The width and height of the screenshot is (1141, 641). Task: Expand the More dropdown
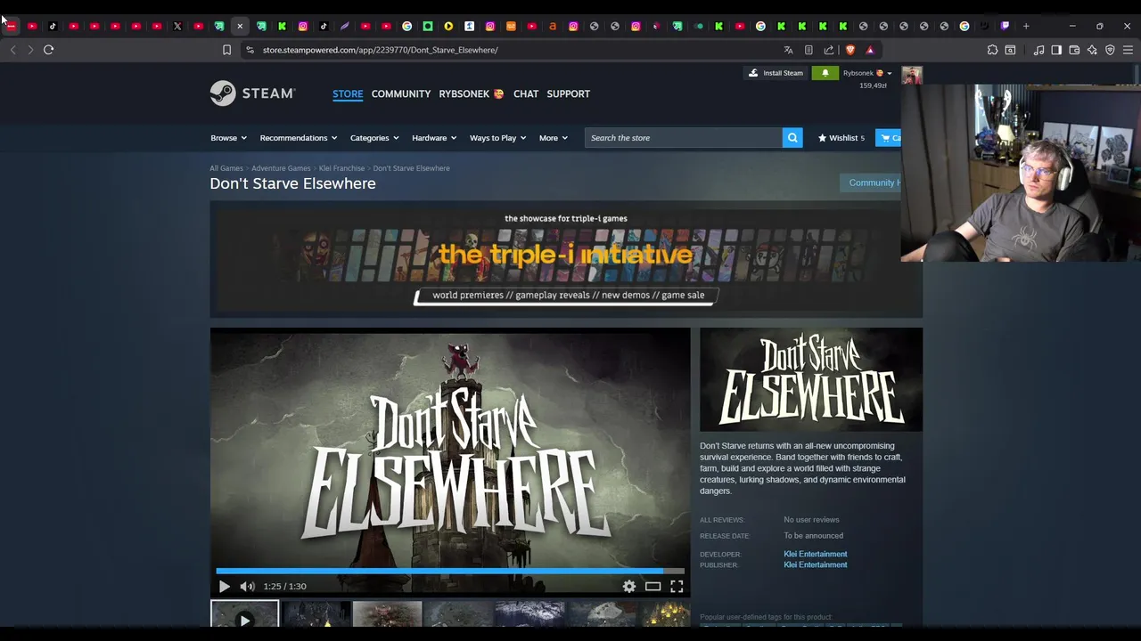point(554,138)
